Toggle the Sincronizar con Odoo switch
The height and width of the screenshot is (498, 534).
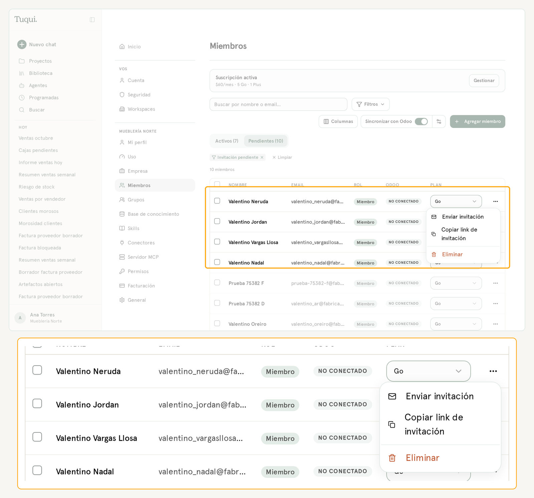point(421,121)
